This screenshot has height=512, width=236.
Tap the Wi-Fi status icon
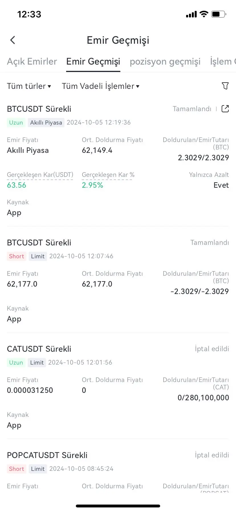tap(204, 14)
